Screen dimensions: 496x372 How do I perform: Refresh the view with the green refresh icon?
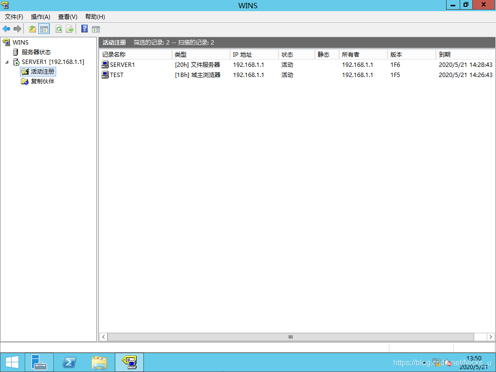click(59, 29)
